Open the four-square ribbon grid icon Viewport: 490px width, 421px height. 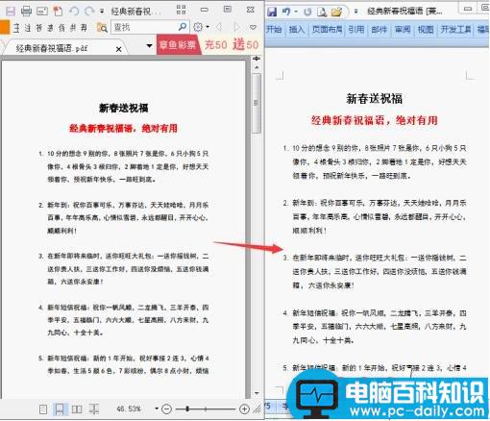click(182, 10)
